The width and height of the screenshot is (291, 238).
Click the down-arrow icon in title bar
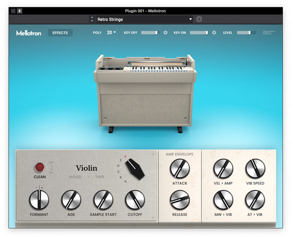coord(20,11)
